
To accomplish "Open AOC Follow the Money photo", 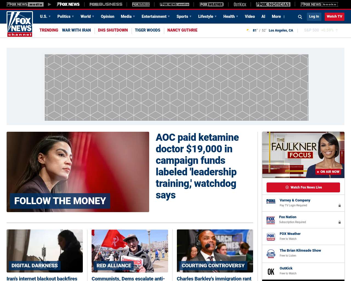I will [78, 172].
